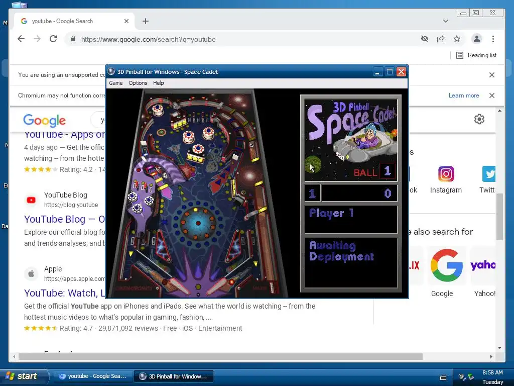This screenshot has width=514, height=386.
Task: Select the youtube - Google Search tab
Action: (x=74, y=21)
